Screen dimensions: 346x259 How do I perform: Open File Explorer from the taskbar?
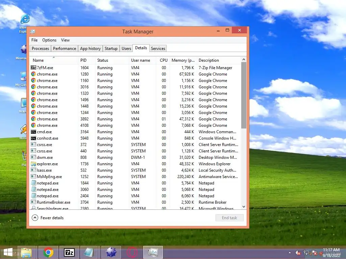[x=26, y=252]
